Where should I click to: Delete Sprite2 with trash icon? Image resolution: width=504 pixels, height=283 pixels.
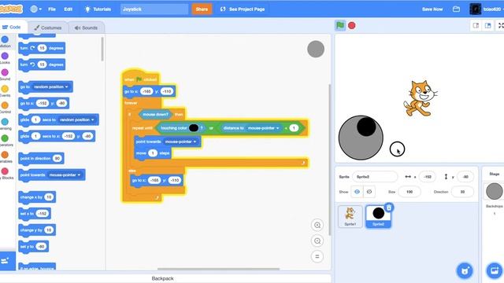pos(389,208)
